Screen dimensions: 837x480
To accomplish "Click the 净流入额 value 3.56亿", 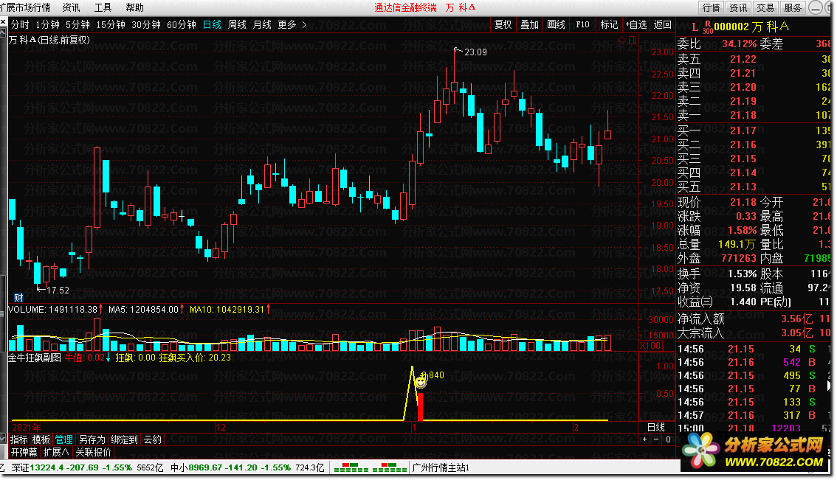I will (797, 319).
